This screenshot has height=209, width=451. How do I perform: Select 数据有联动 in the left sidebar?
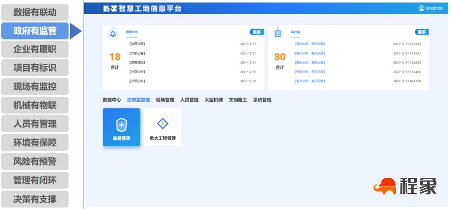coord(35,13)
